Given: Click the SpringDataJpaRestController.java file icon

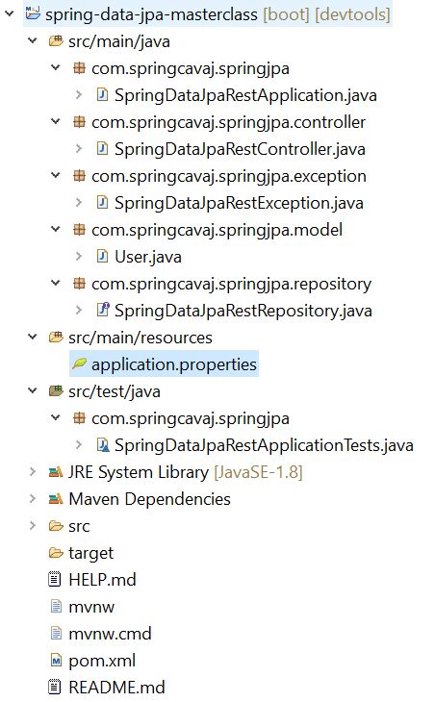Looking at the screenshot, I should (x=102, y=149).
